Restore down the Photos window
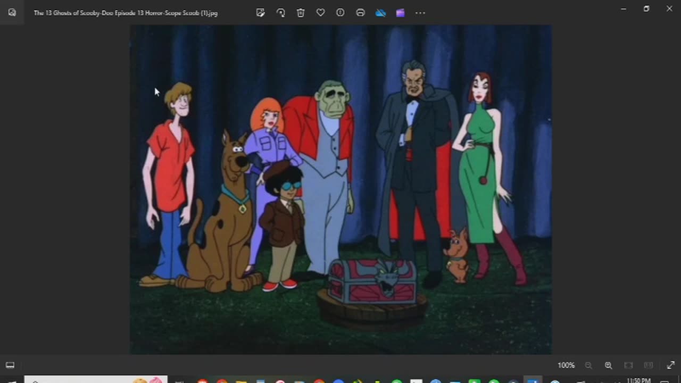 click(646, 9)
